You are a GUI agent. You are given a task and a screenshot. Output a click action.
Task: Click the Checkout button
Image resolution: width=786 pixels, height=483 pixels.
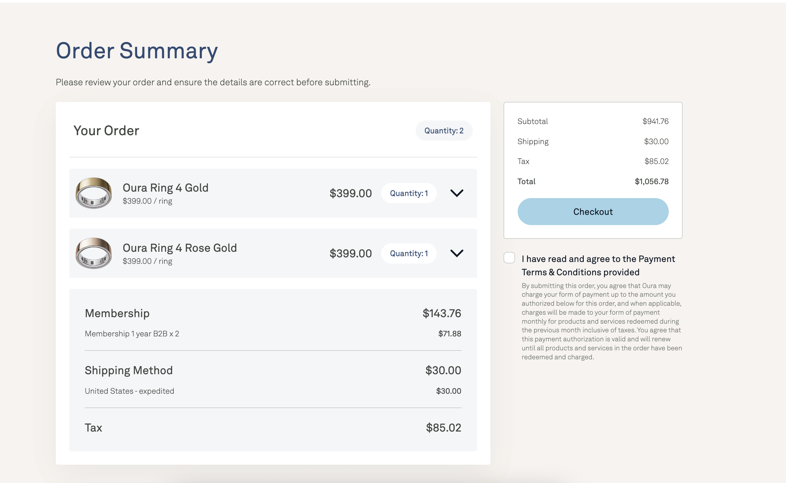593,211
